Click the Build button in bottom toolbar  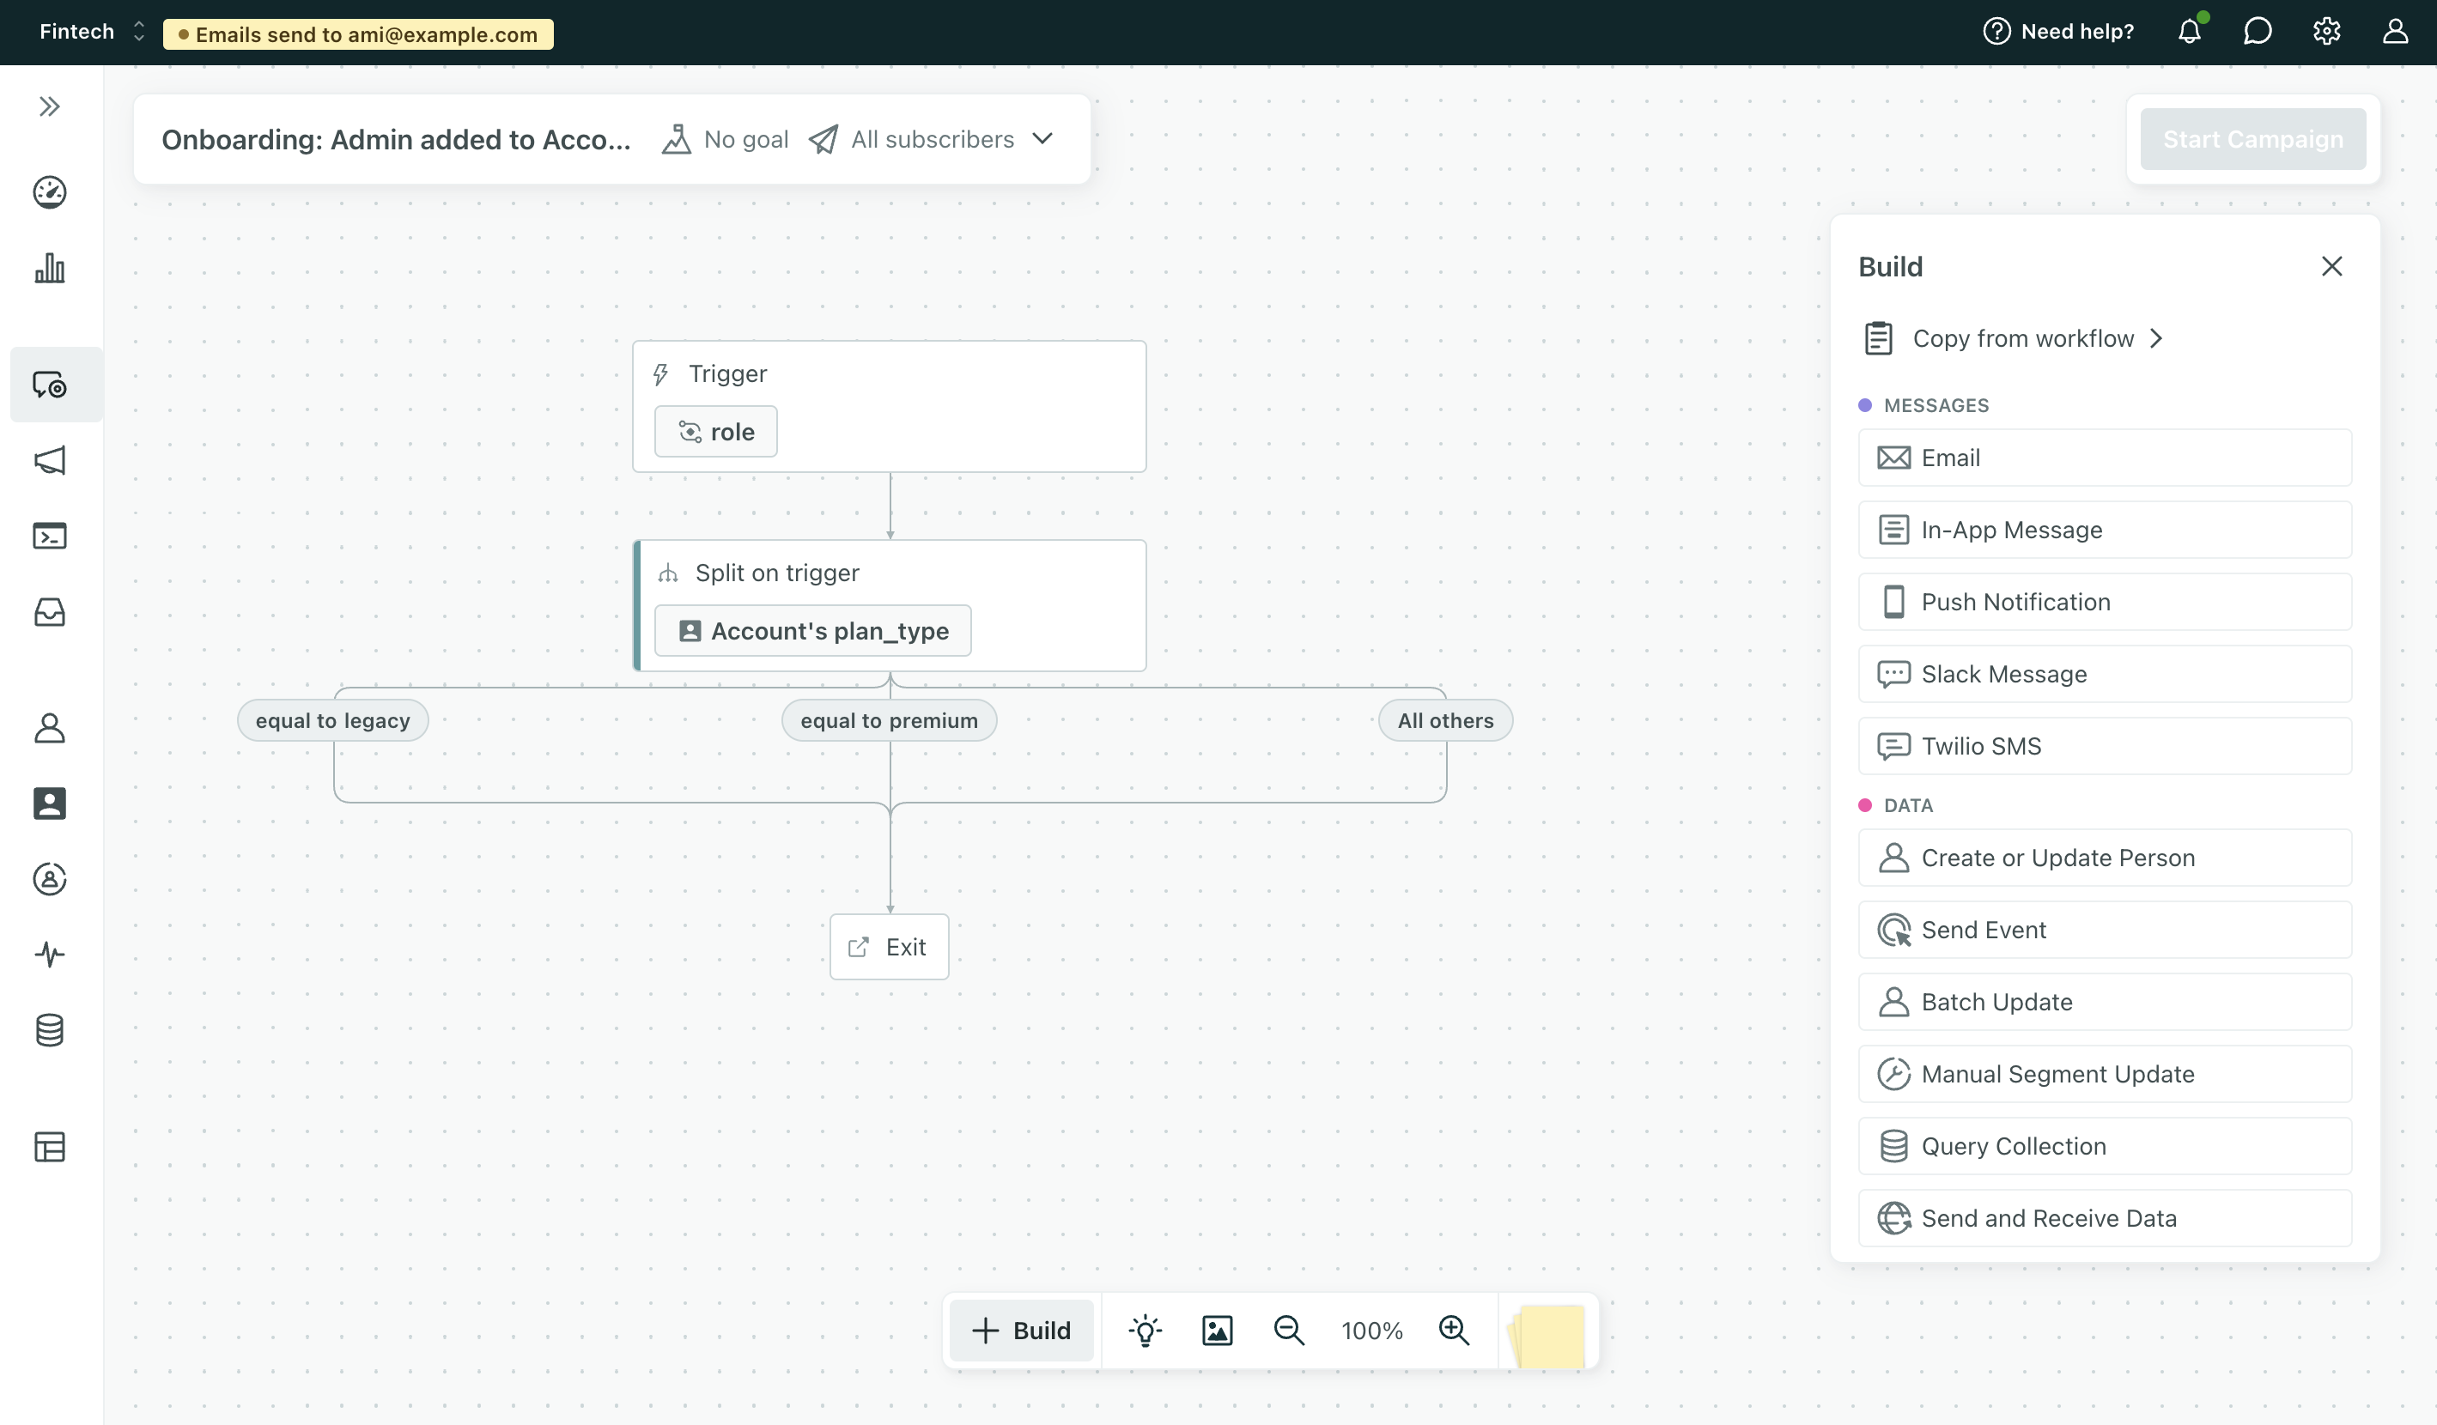(1021, 1331)
